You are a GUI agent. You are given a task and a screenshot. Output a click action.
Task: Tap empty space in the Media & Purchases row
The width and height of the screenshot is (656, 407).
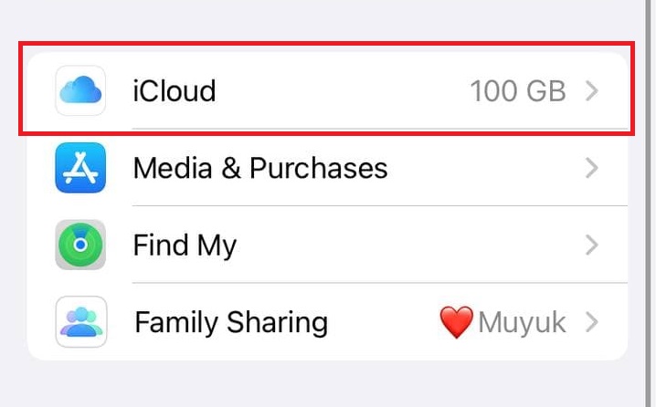click(484, 168)
